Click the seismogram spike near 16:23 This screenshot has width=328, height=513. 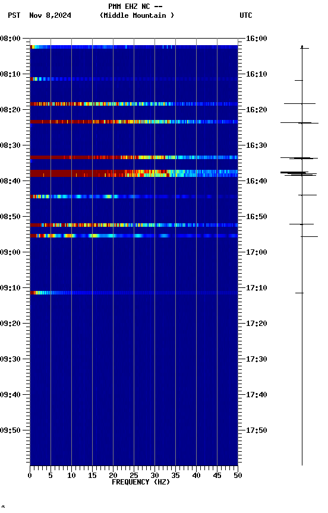(x=299, y=123)
